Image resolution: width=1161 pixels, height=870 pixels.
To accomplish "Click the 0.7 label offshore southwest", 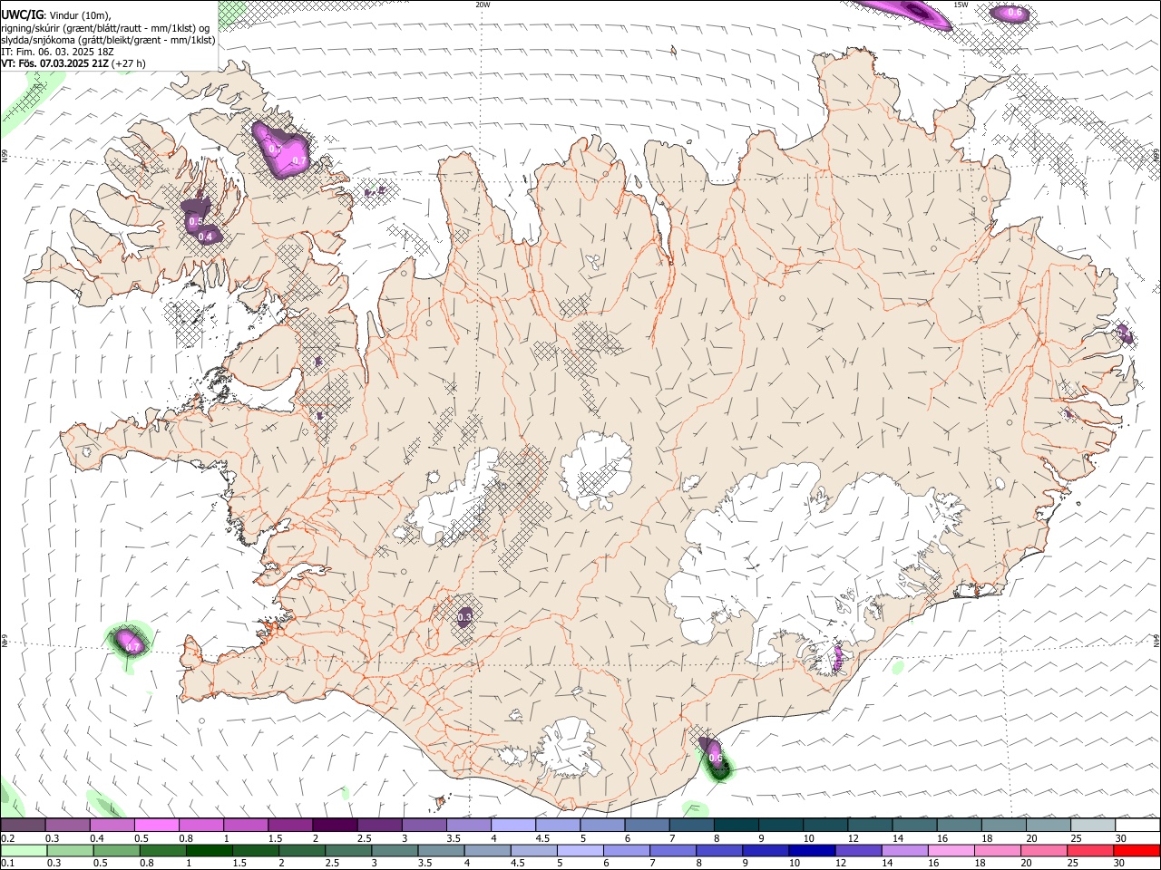I will (x=132, y=647).
